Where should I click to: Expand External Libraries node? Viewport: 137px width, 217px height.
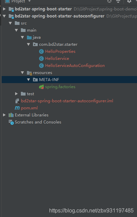click(4, 115)
